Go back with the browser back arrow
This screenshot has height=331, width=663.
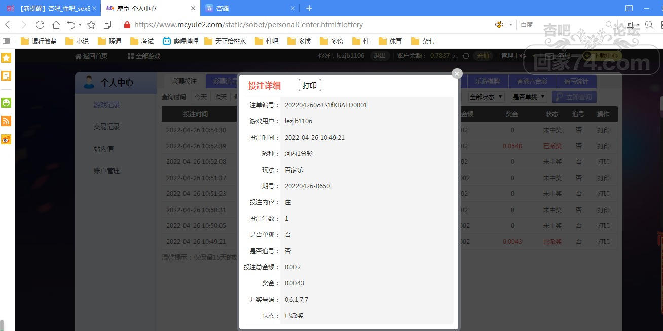[8, 25]
